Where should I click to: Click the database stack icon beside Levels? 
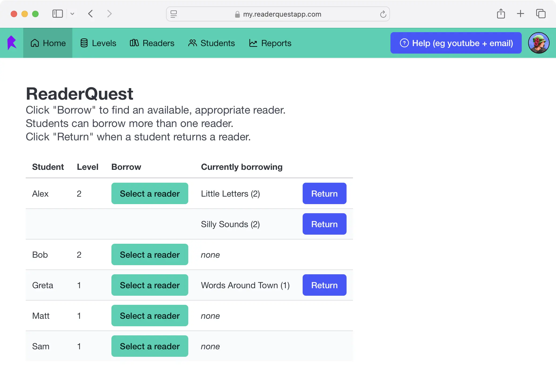point(84,43)
